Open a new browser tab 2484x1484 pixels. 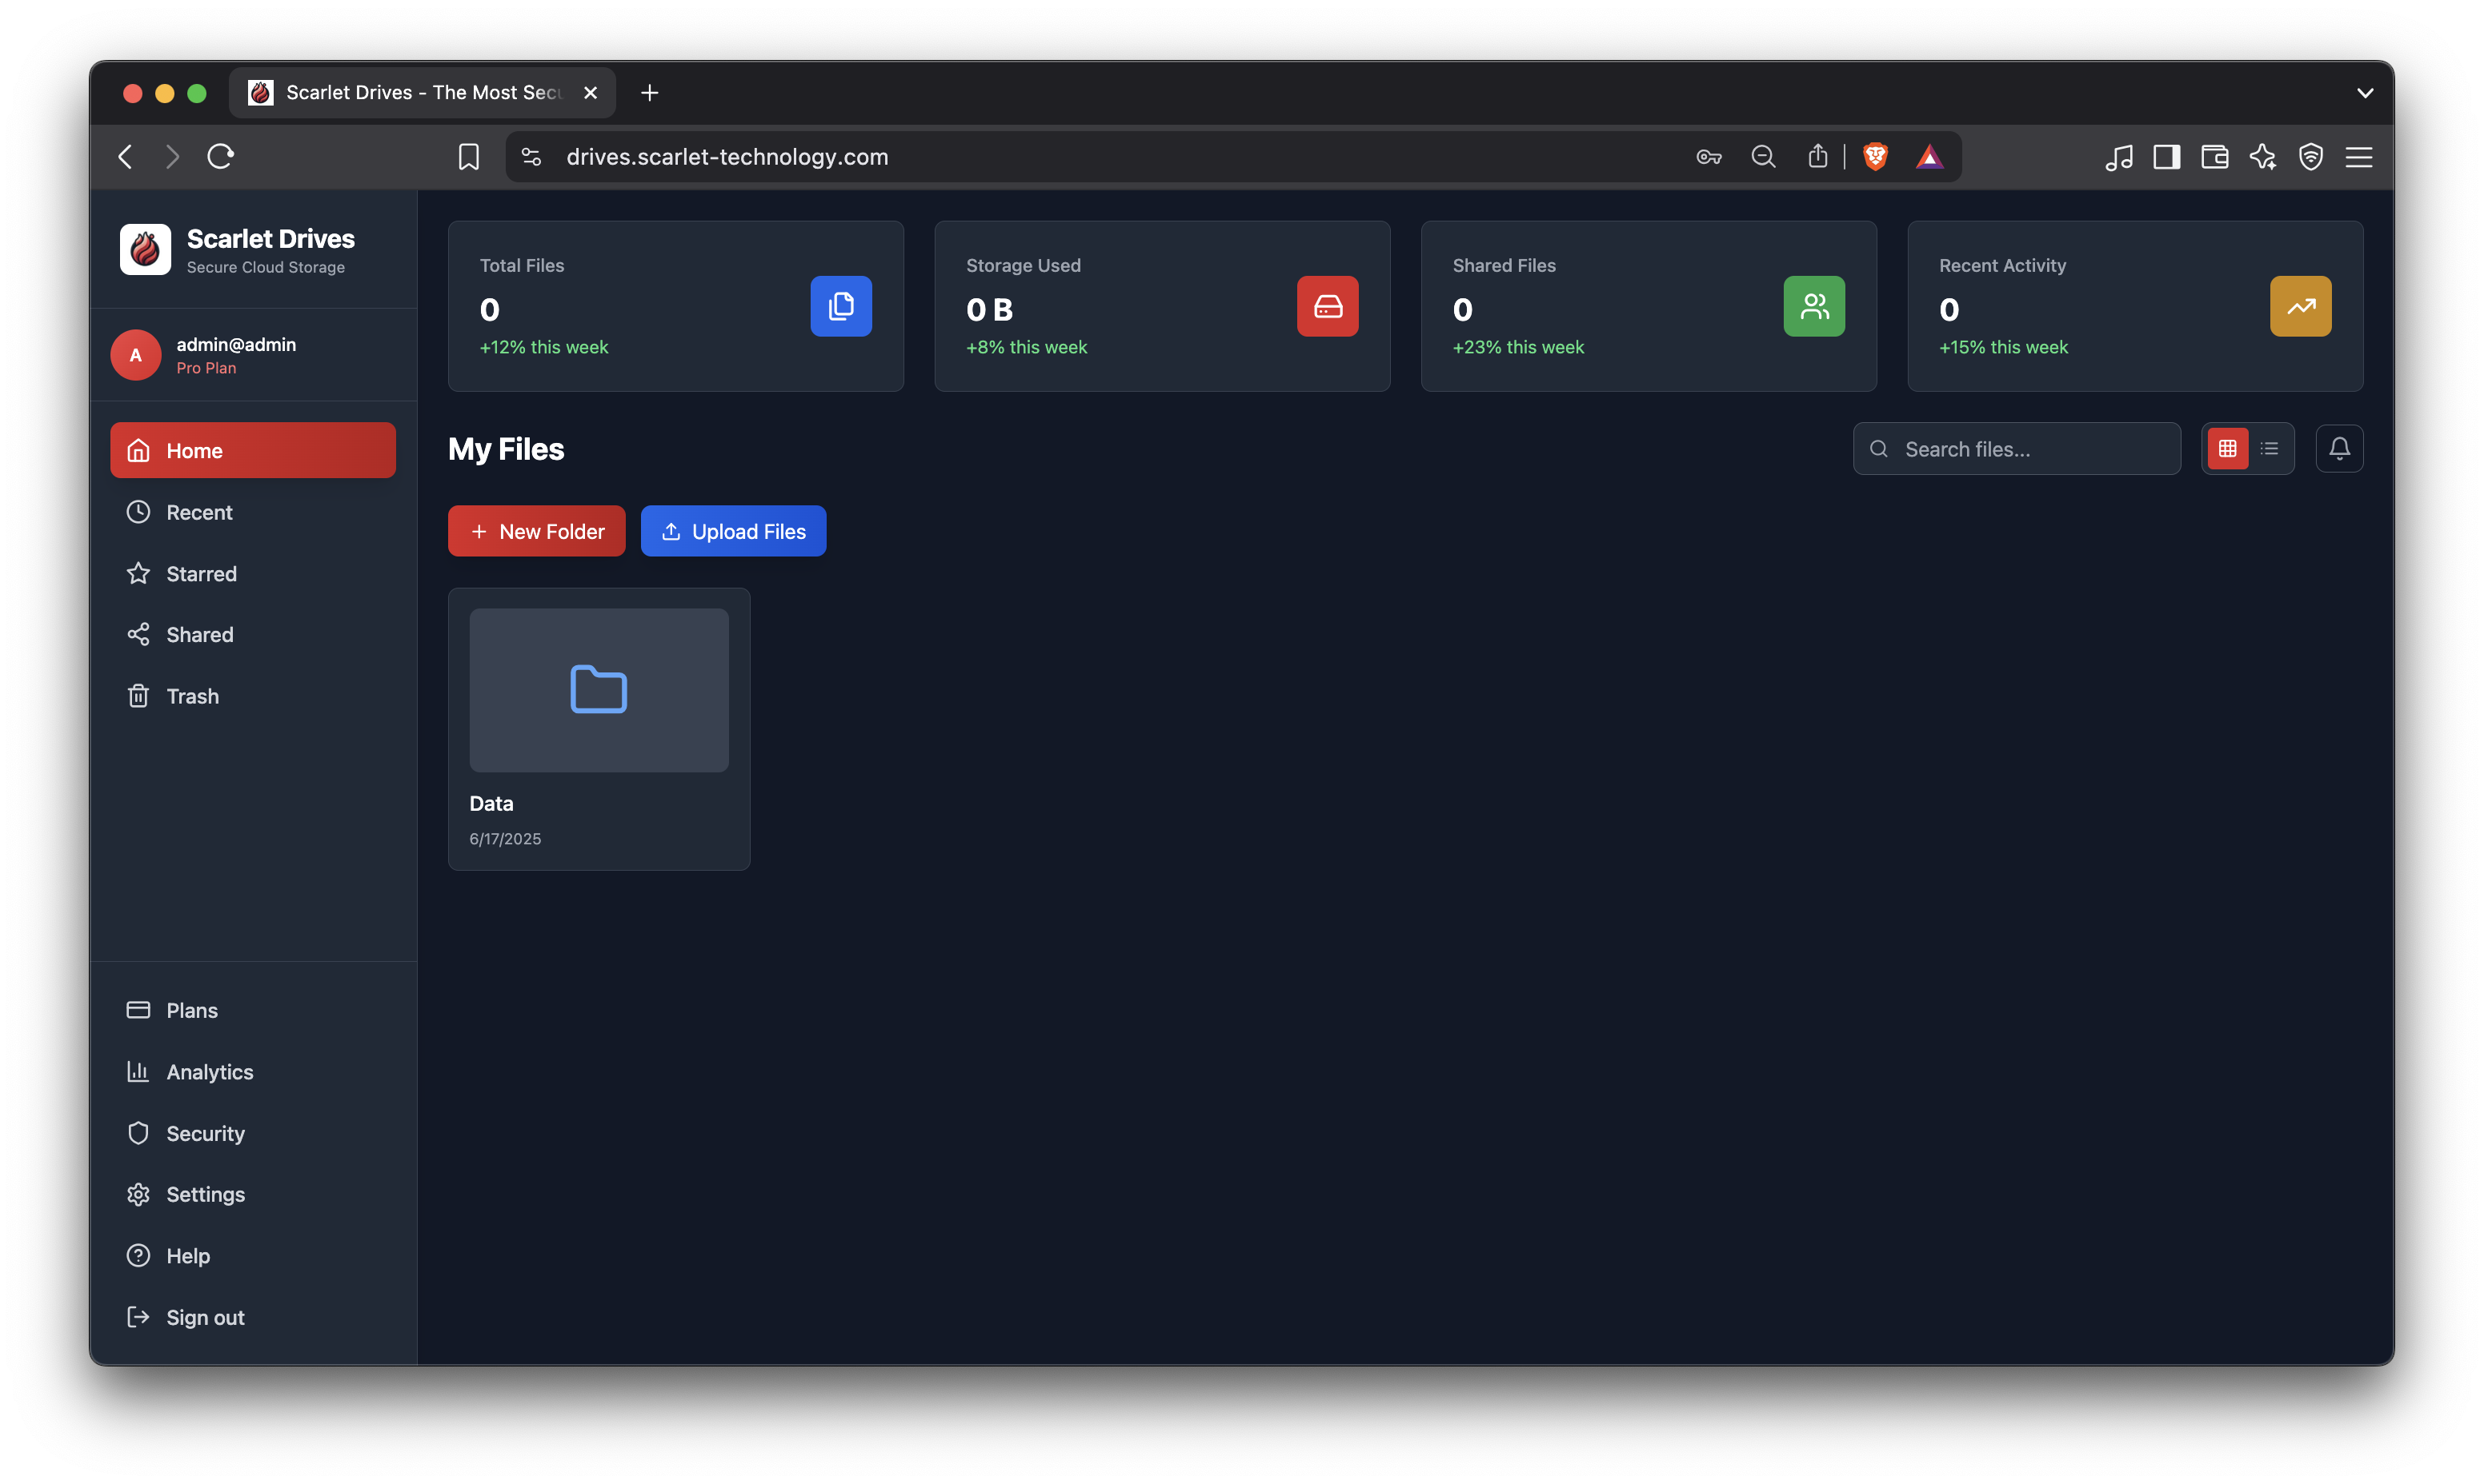(650, 93)
